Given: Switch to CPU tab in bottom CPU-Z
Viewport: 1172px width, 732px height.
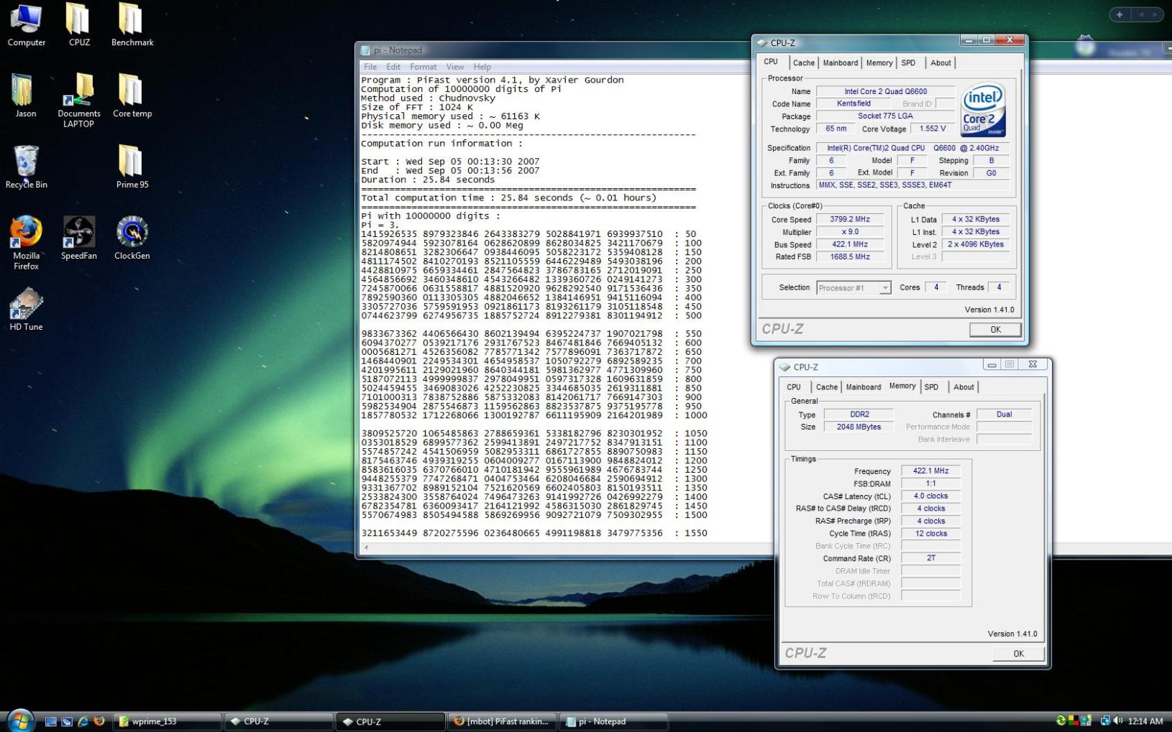Looking at the screenshot, I should (794, 387).
